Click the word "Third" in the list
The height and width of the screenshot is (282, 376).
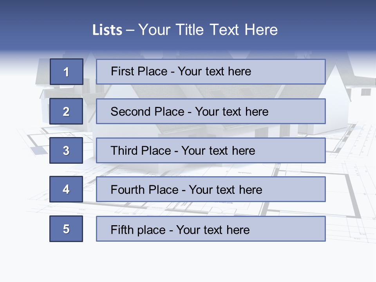click(123, 151)
